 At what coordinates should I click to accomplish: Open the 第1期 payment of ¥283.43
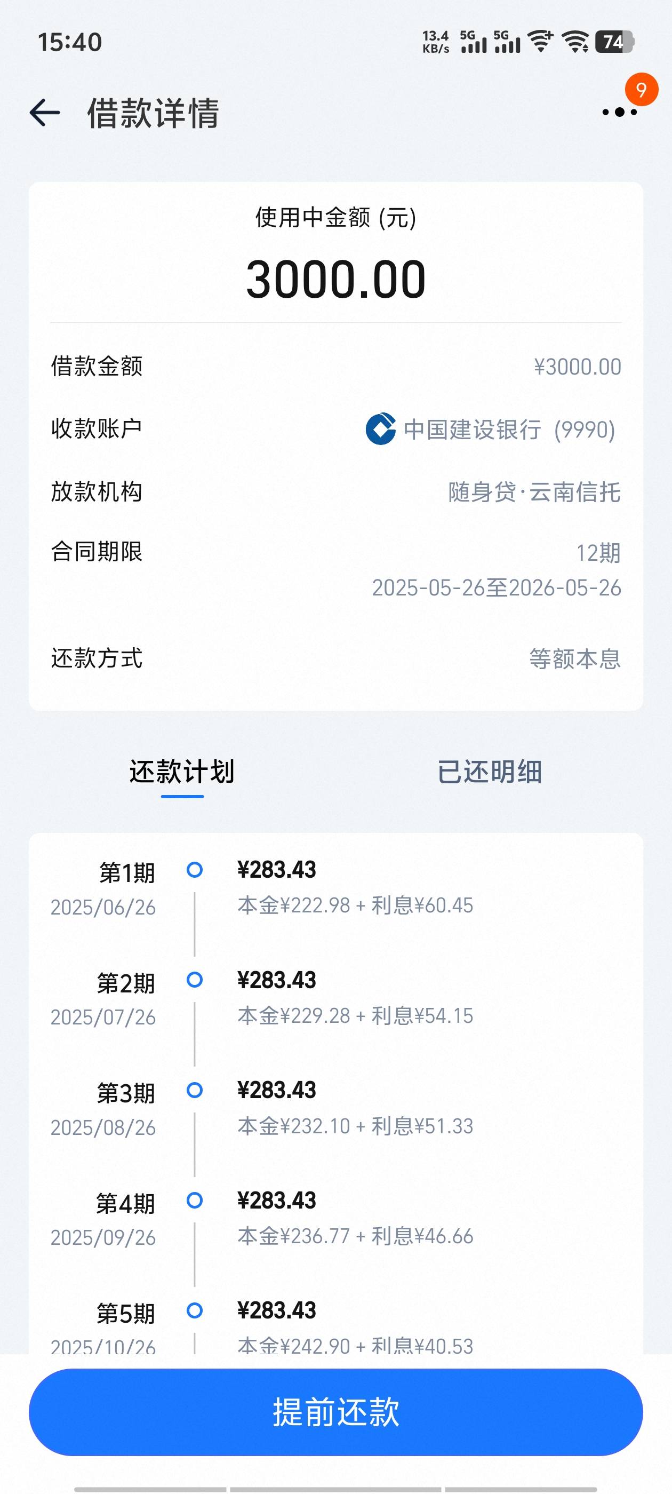coord(277,870)
